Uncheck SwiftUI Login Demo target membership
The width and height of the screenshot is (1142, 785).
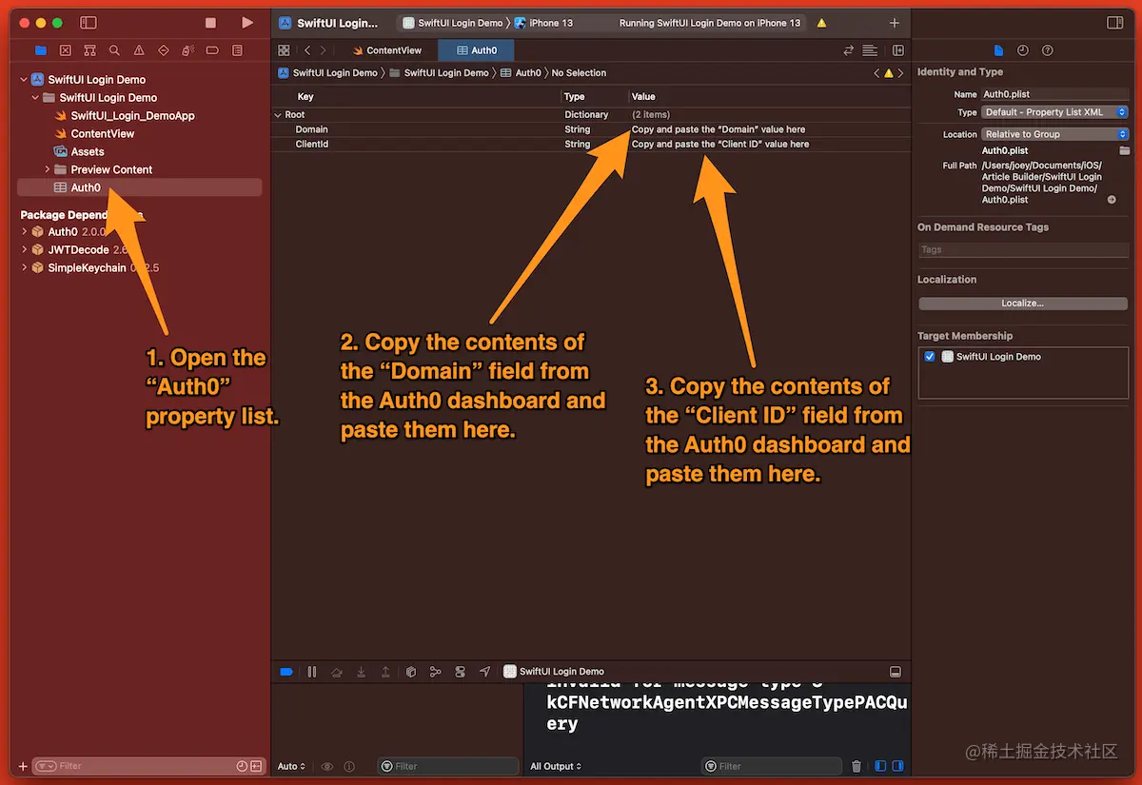[x=930, y=357]
